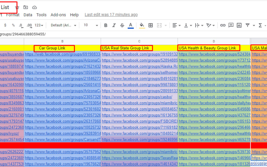Open the borders tool
The height and width of the screenshot is (167, 267).
tap(150, 26)
